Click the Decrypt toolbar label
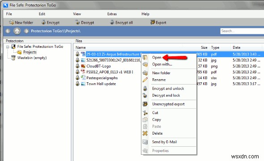Viewport: 264px width, 161px height. [x=87, y=22]
